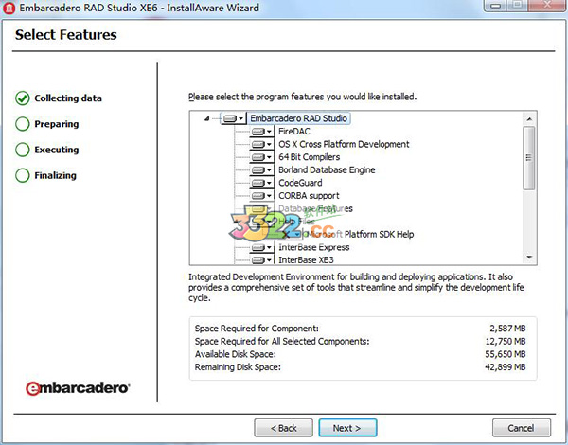The height and width of the screenshot is (445, 568).
Task: Open install-state dropdown for CORBA support
Action: point(261,196)
